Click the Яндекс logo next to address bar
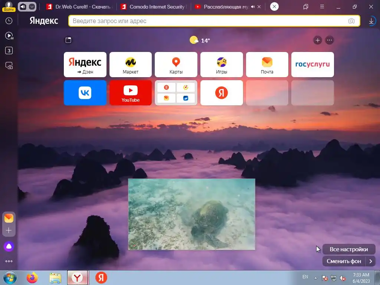Image resolution: width=380 pixels, height=285 pixels. [44, 21]
